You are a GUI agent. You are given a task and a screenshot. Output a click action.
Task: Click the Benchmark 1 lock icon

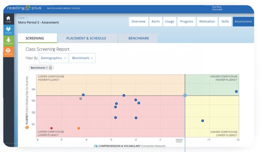(50, 68)
